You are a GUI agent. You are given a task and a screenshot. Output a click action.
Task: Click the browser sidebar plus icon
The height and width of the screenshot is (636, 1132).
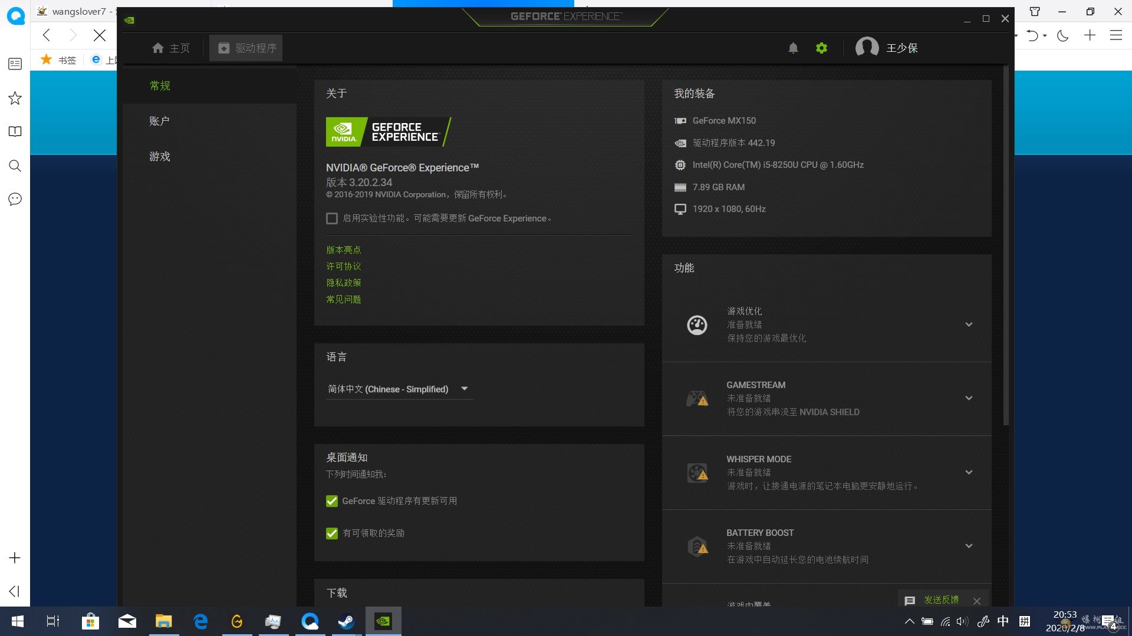(15, 558)
